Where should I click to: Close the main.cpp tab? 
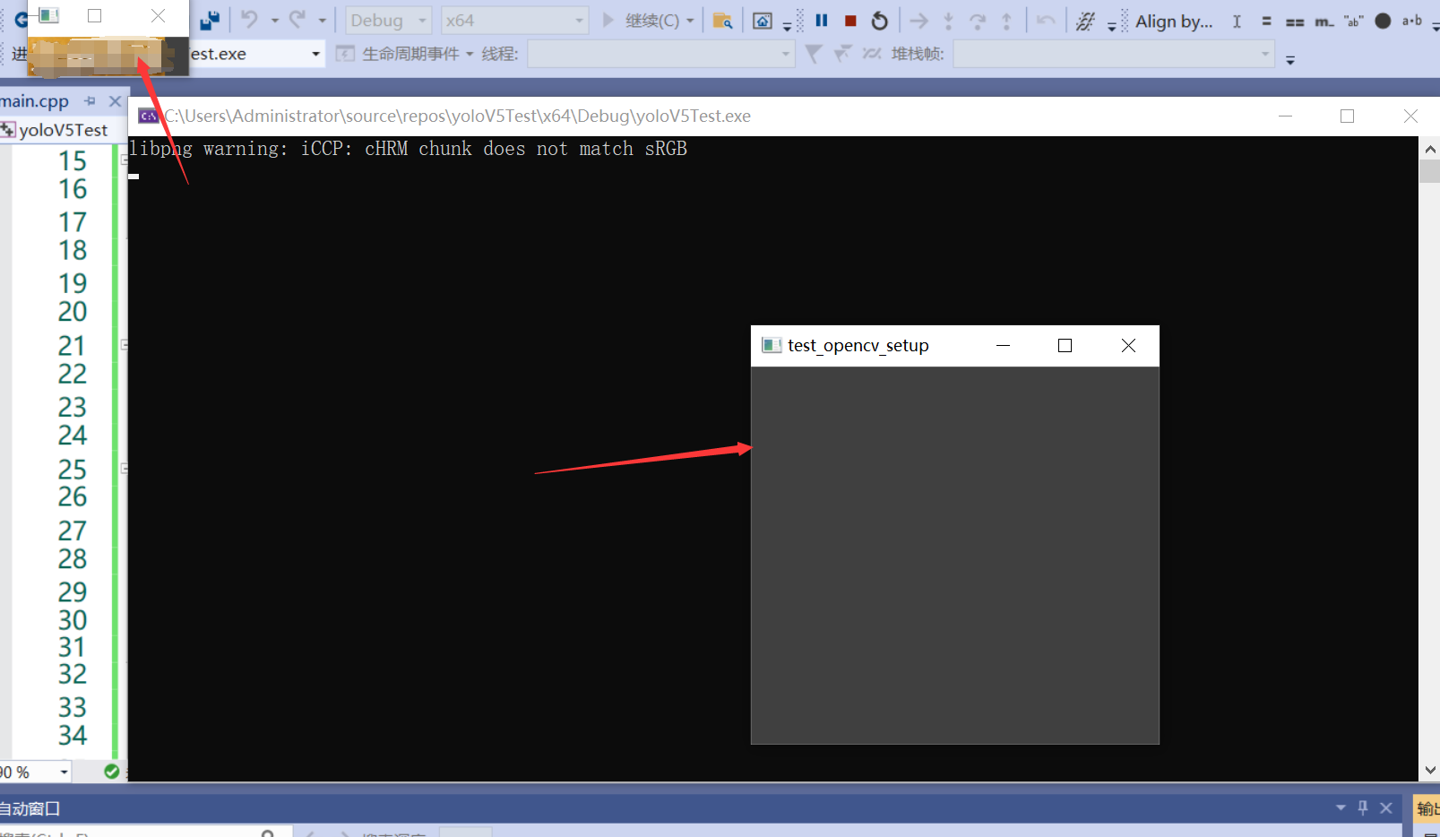tap(115, 101)
